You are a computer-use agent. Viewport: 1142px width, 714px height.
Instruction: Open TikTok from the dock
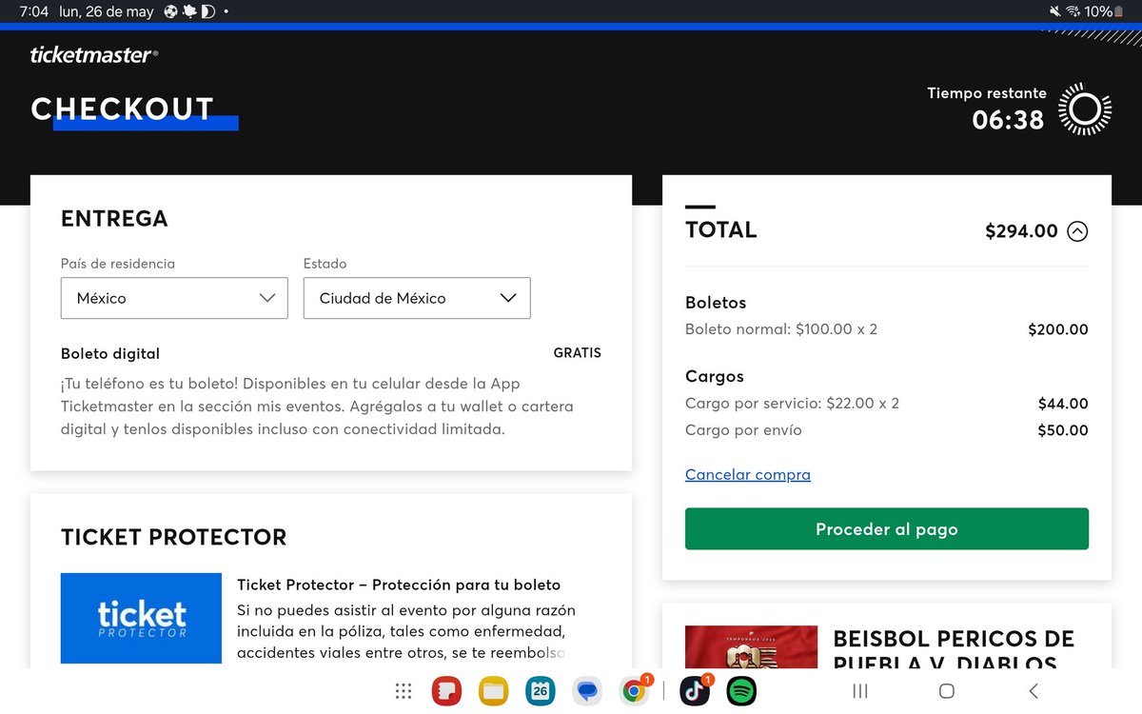[x=695, y=691]
